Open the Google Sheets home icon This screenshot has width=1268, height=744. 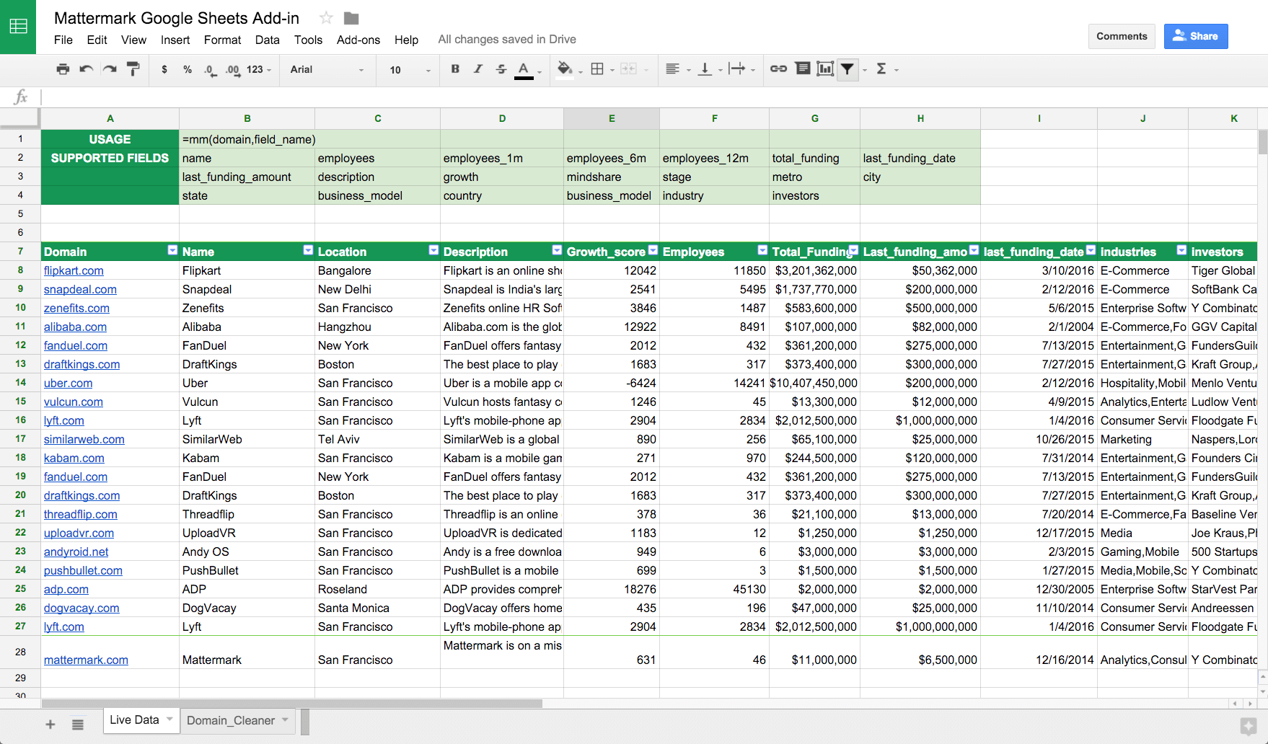click(x=18, y=27)
